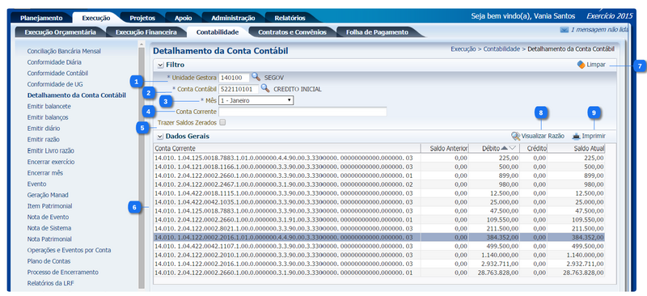Screen dimensions: 647x296
Task: Go to the Folha de Pagamento subtab
Action: pos(377,32)
